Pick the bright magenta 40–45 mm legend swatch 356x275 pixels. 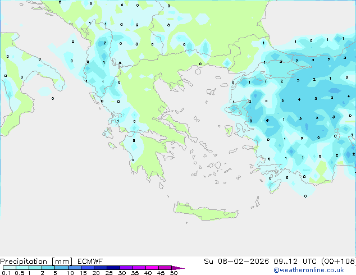[x=152, y=268]
